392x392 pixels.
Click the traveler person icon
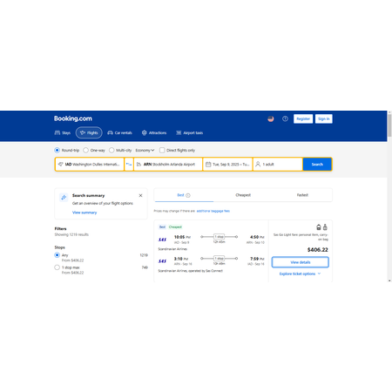point(258,165)
